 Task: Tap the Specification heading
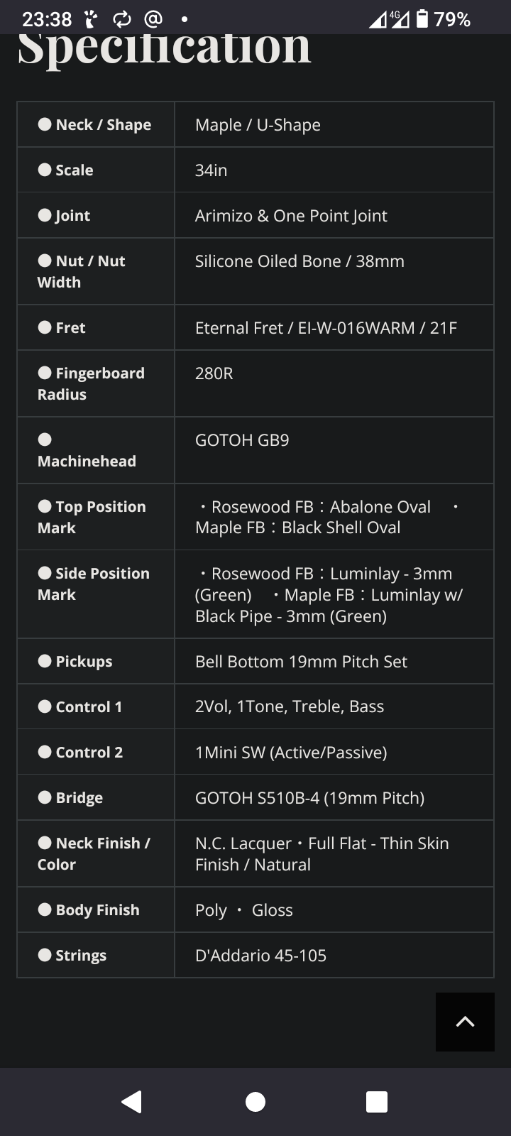coord(164,48)
